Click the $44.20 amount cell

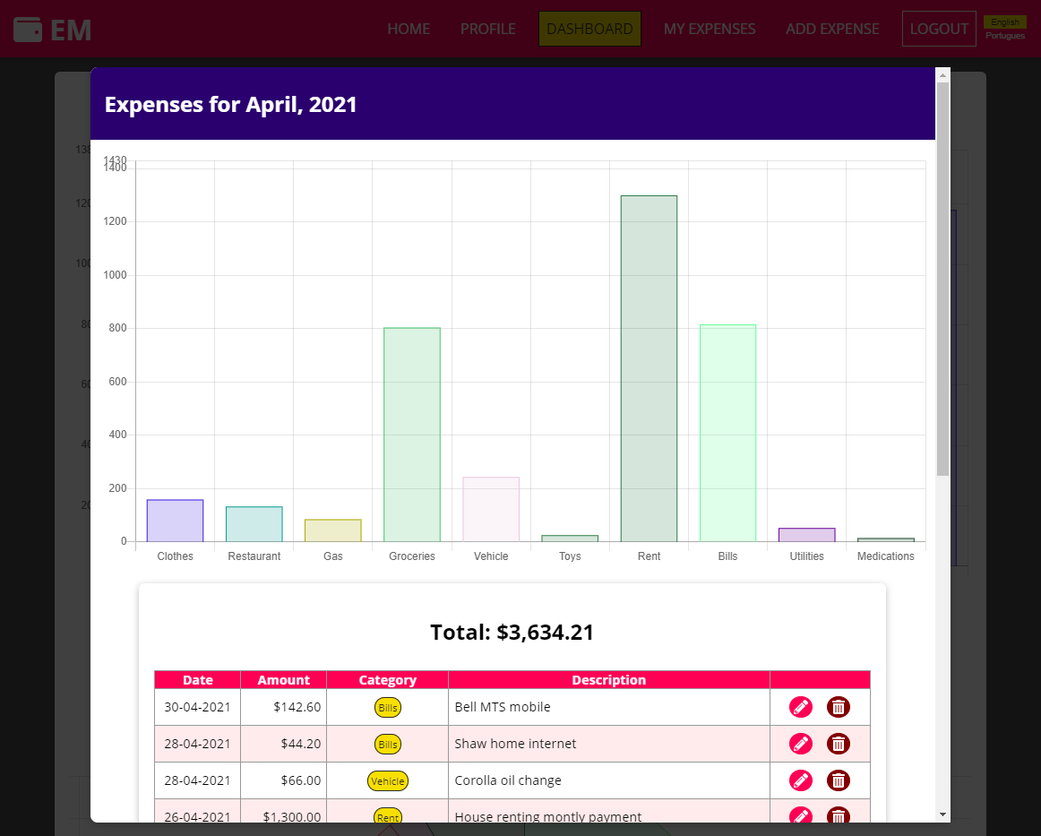(x=283, y=744)
